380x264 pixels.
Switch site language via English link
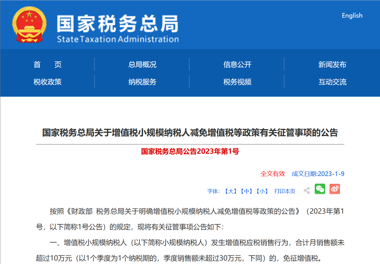click(352, 16)
